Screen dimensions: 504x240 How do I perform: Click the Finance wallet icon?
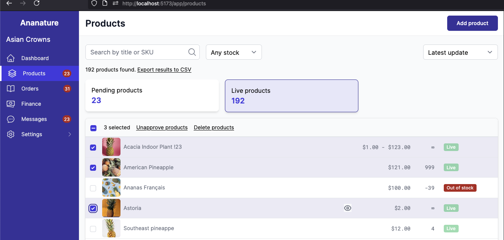click(x=10, y=103)
